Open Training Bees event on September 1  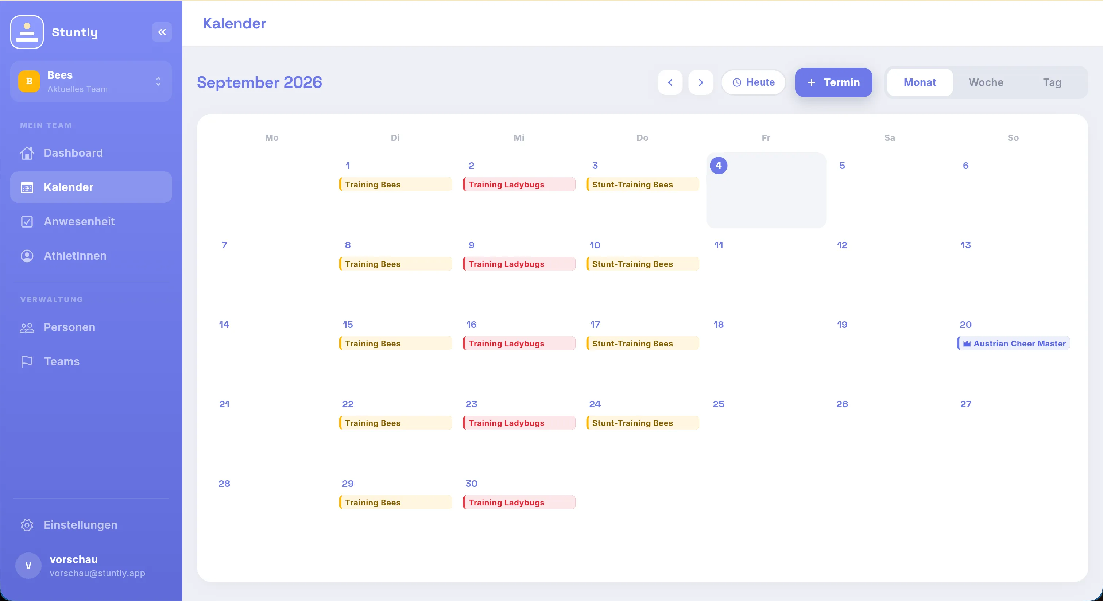396,185
